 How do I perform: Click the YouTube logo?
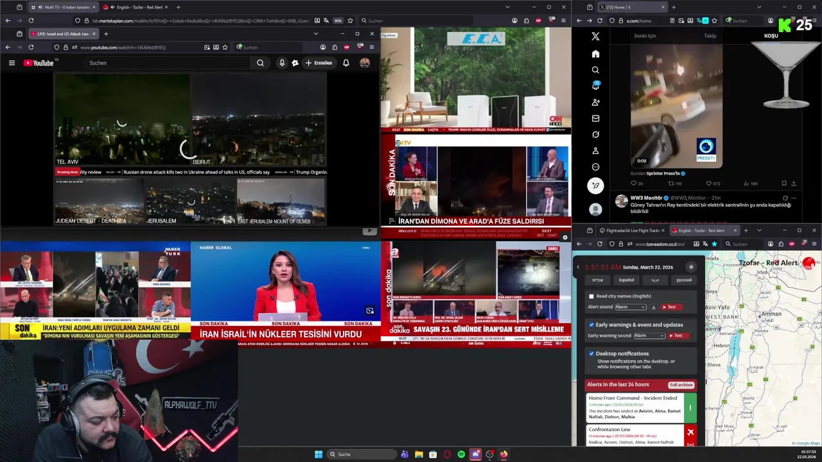coord(40,63)
